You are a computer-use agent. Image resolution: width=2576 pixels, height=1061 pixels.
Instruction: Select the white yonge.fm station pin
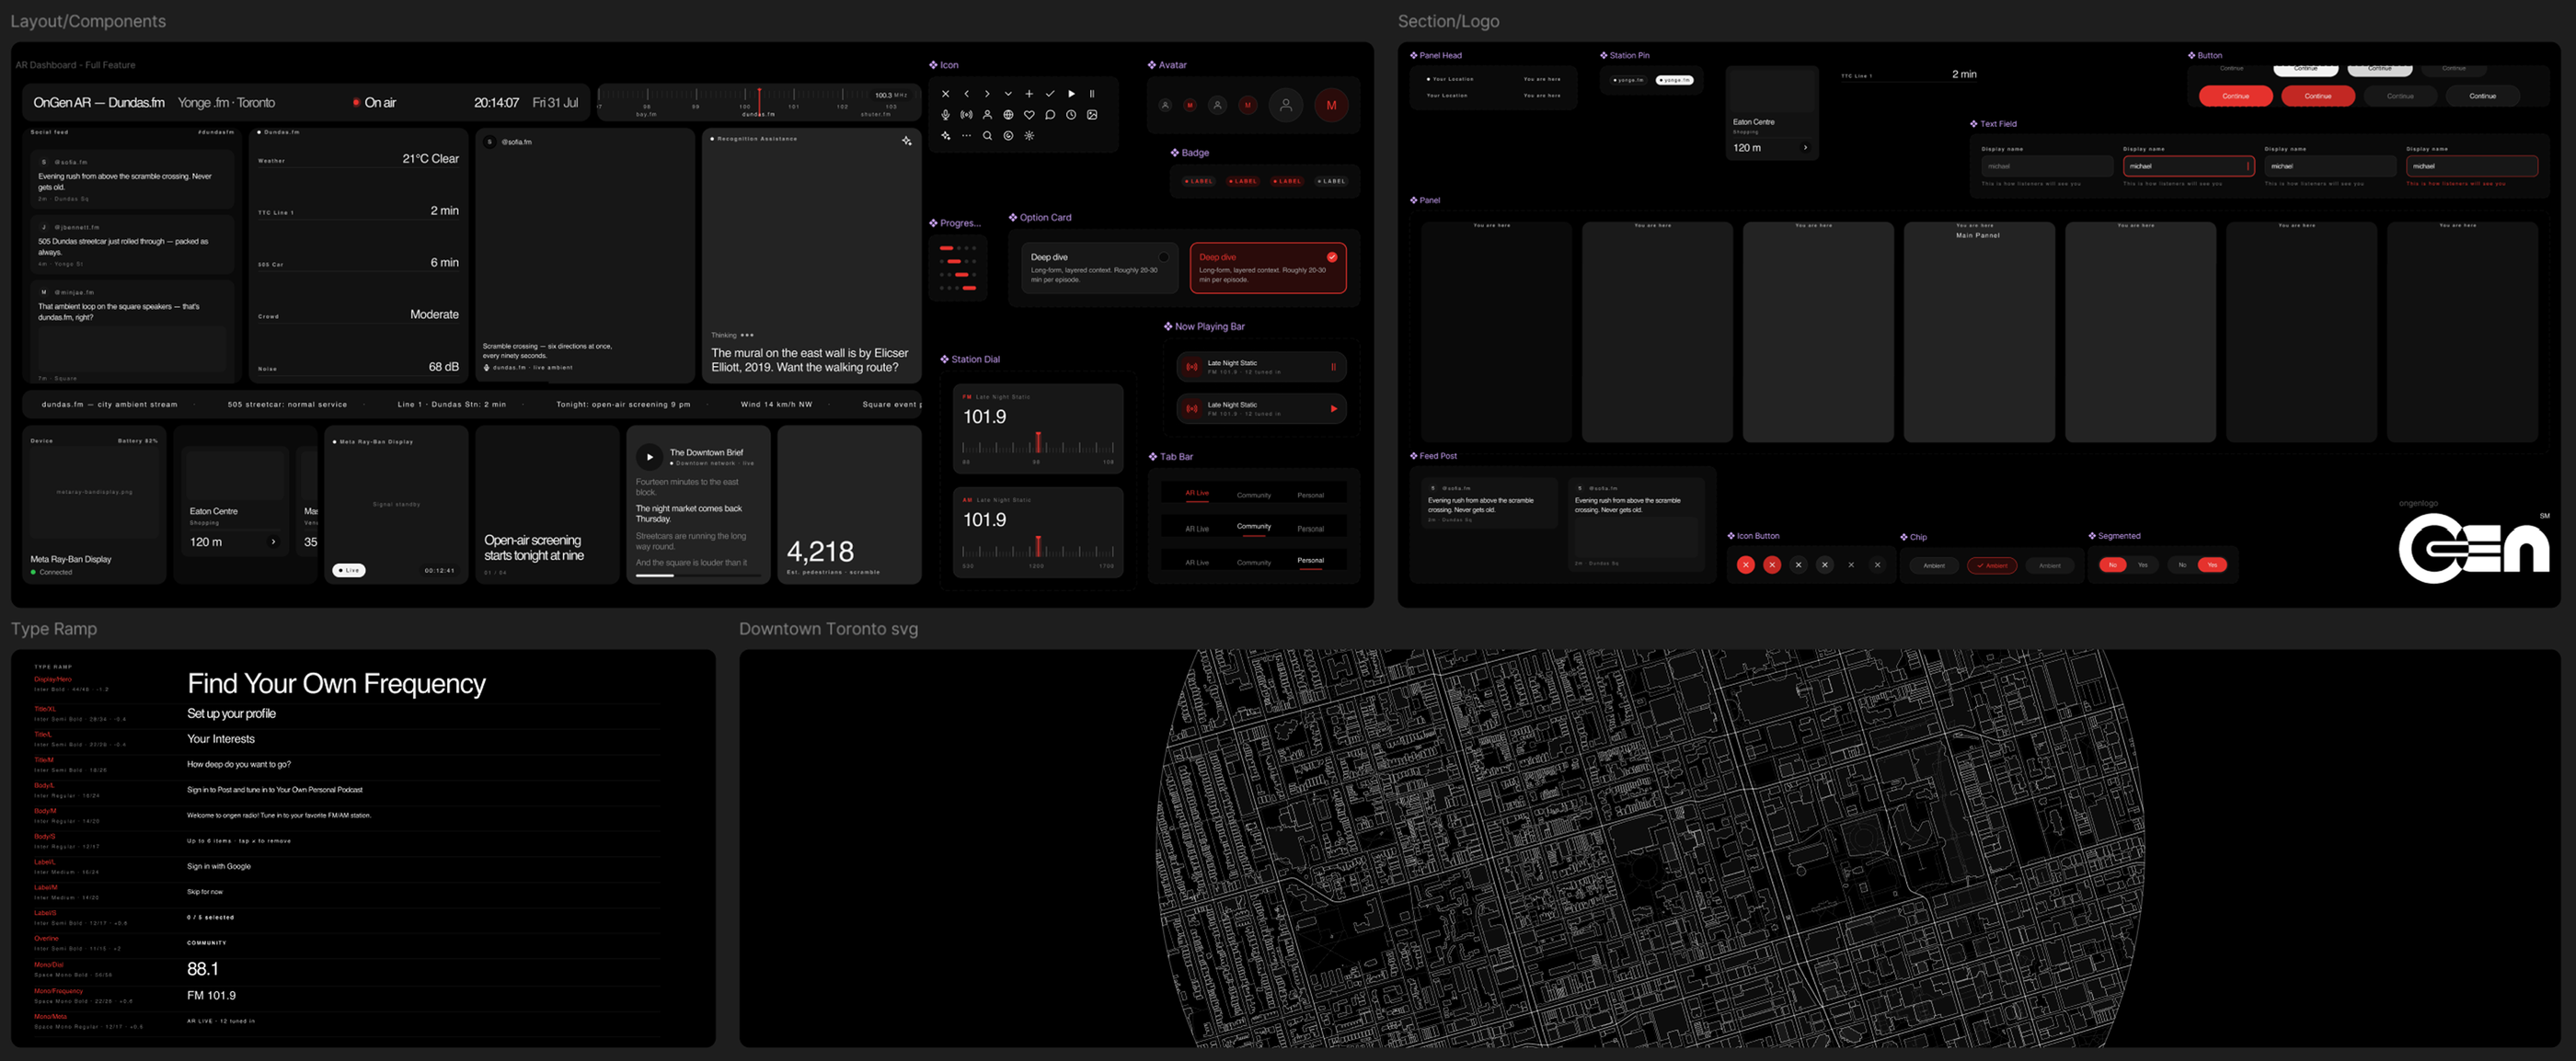(1675, 80)
